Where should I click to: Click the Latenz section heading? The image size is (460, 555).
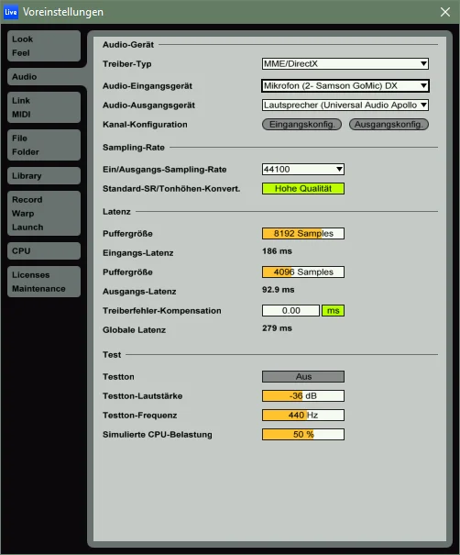tap(116, 212)
